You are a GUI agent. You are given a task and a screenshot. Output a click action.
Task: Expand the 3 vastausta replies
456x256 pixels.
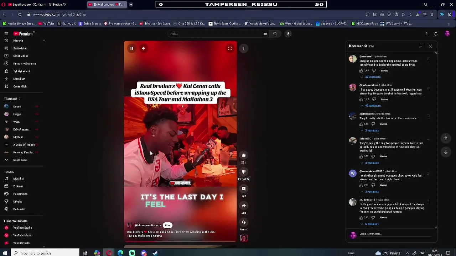370,130
